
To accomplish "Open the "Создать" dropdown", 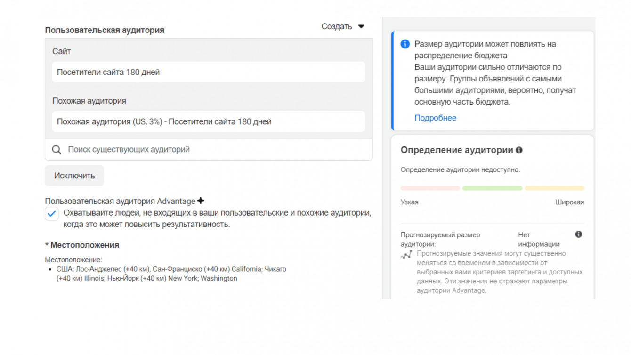I will [x=343, y=27].
